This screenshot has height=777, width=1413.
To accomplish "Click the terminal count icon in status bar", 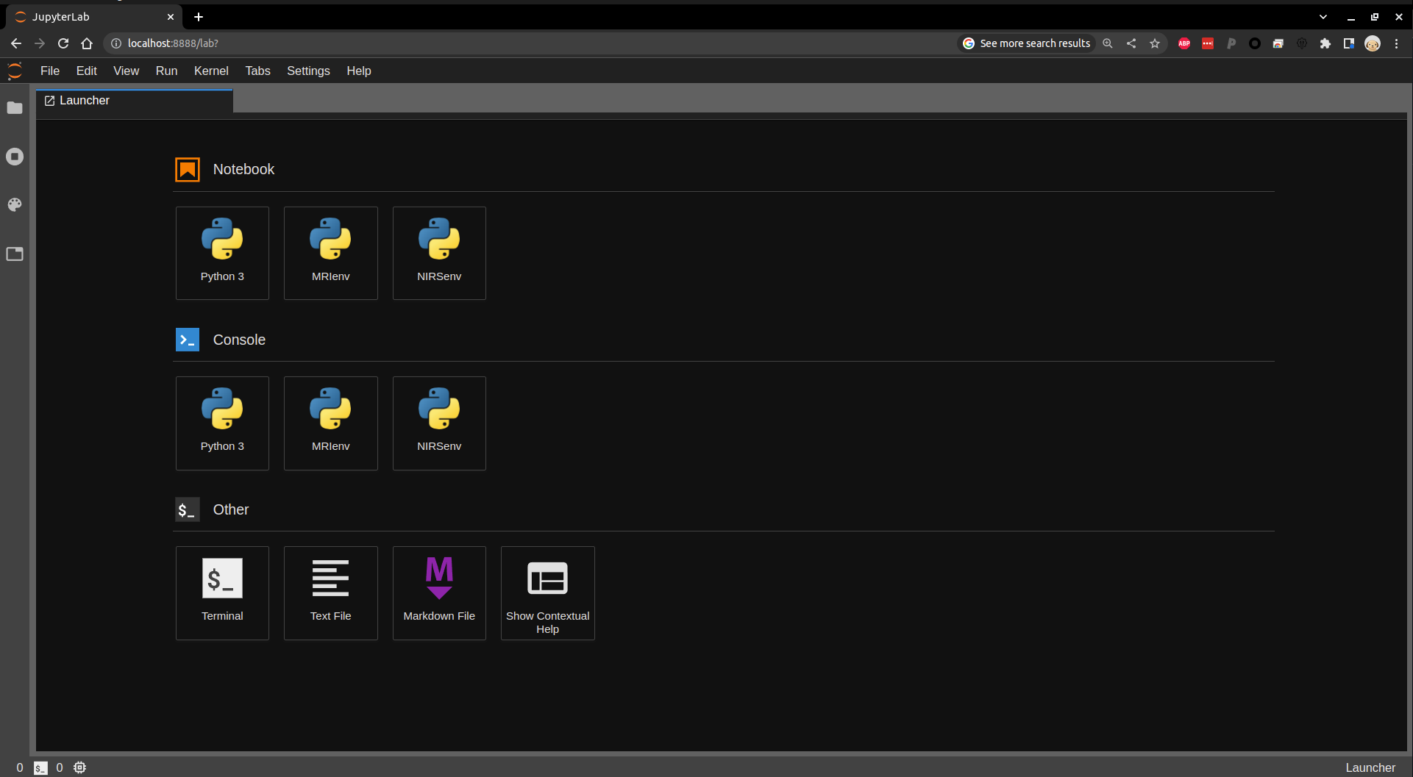I will (40, 767).
